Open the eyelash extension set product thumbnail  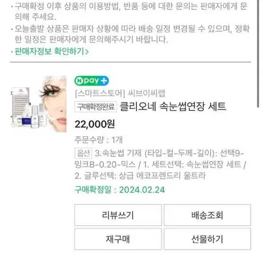click(x=39, y=104)
